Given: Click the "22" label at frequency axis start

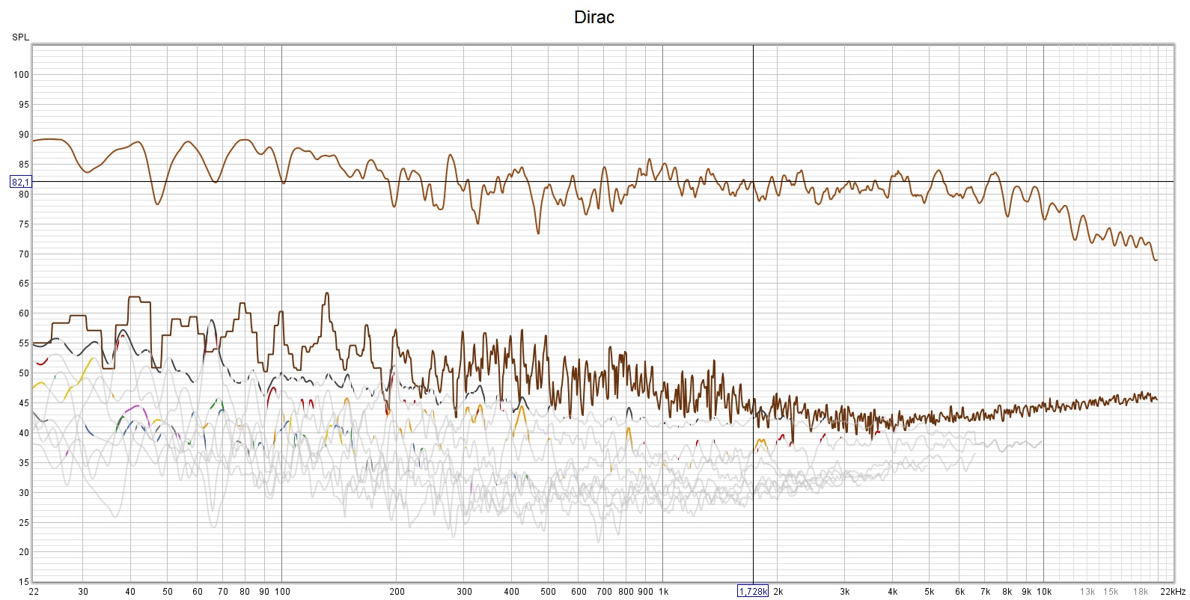Looking at the screenshot, I should [x=34, y=592].
